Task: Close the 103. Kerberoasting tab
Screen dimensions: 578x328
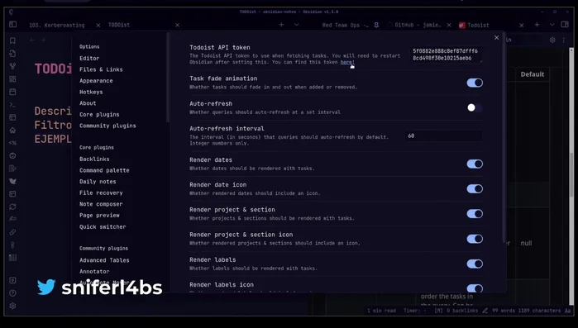Action: pos(98,25)
